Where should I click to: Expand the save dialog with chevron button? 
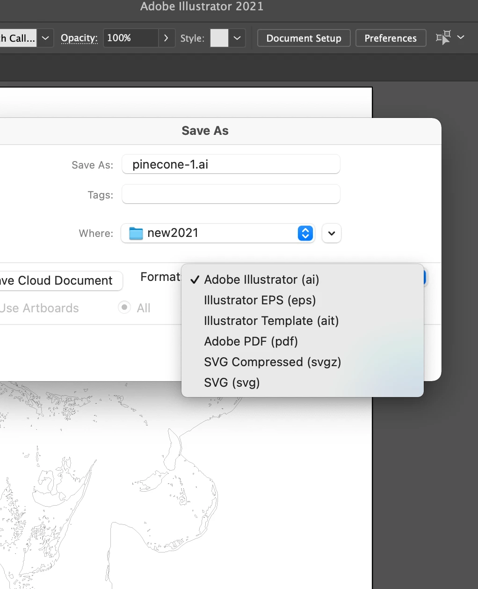[332, 233]
